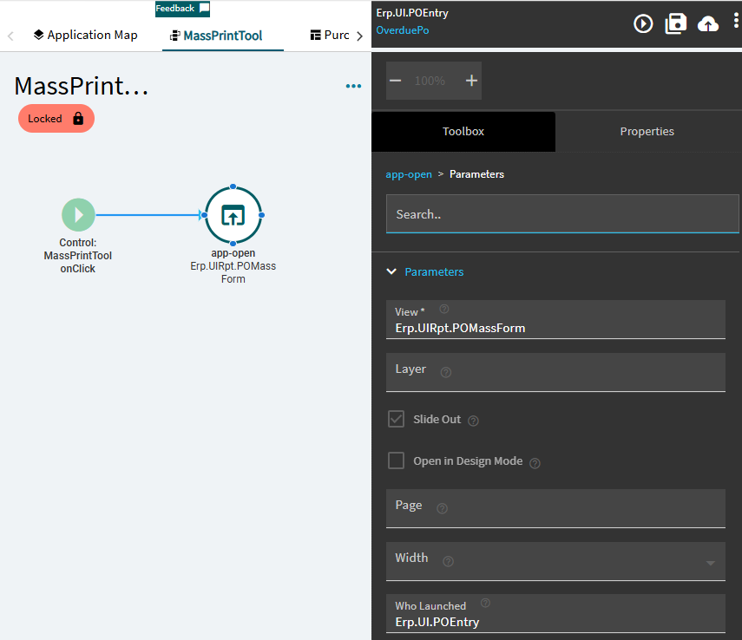Enable Open in Design Mode checkbox

(x=396, y=460)
